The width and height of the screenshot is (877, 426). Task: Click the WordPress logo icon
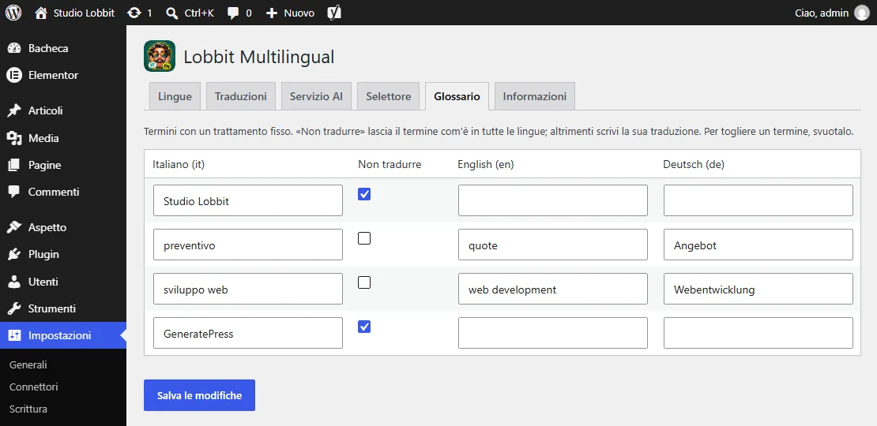coord(13,13)
